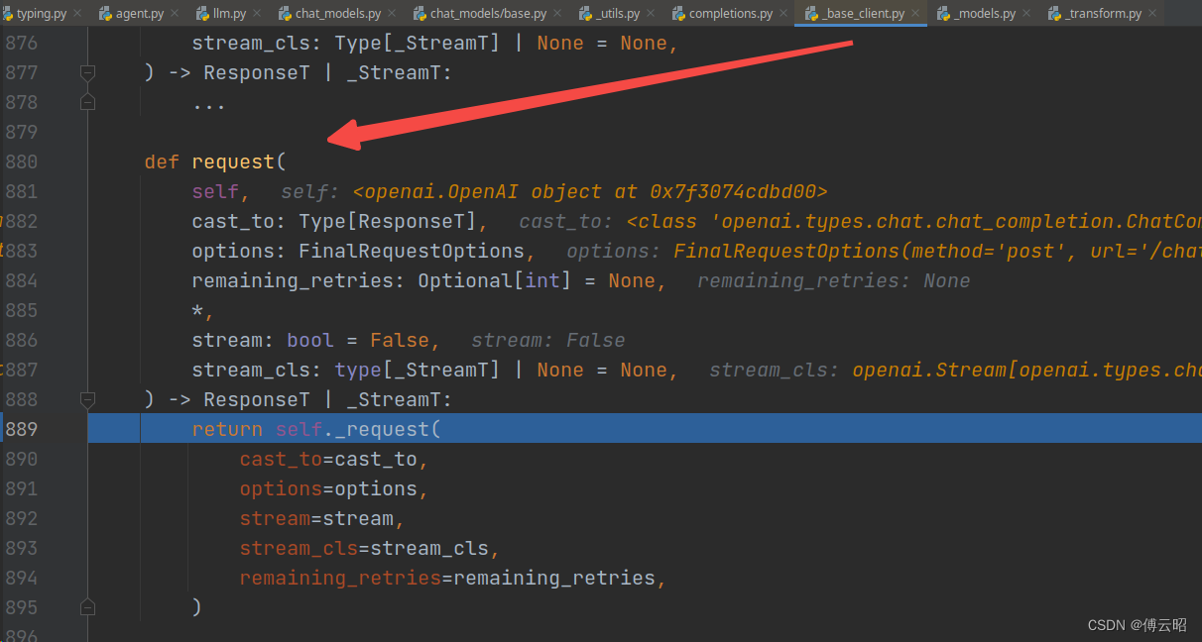Collapse the fold marker at line 877
Viewport: 1202px width, 642px height.
(x=87, y=72)
